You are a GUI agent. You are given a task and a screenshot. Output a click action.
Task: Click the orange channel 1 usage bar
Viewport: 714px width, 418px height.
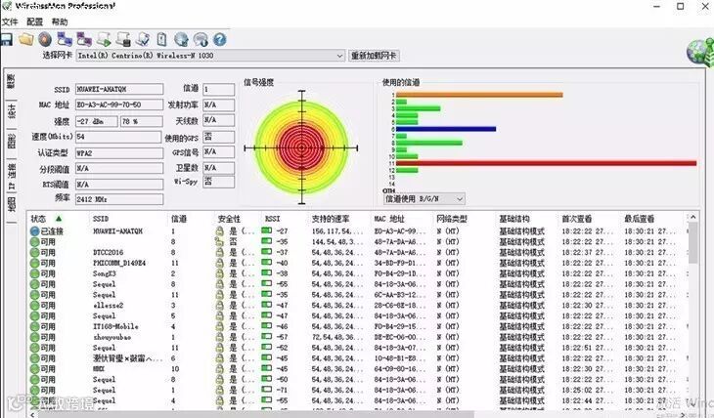pos(479,95)
